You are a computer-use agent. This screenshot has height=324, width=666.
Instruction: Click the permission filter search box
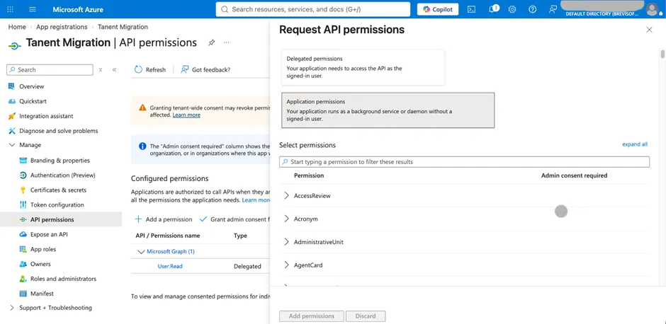pos(464,161)
